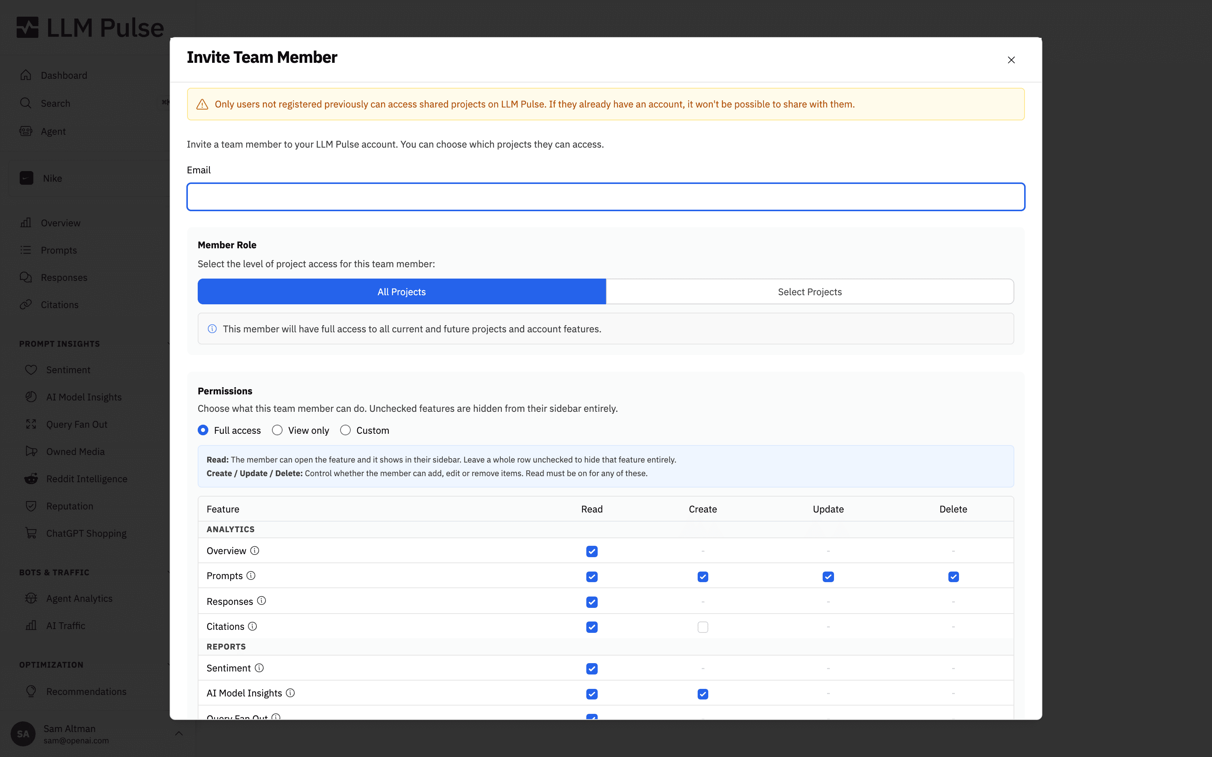Click the Nike project logo icon
This screenshot has height=757, width=1212.
click(x=27, y=178)
